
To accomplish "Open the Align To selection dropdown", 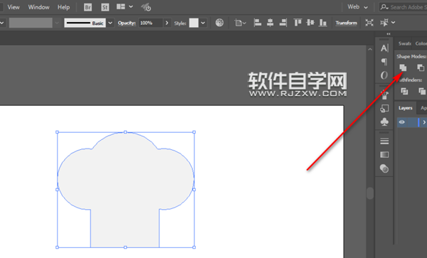I will 241,23.
